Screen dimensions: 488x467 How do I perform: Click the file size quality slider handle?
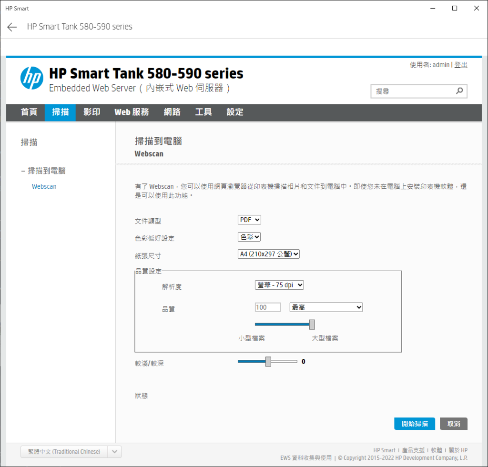tap(312, 324)
